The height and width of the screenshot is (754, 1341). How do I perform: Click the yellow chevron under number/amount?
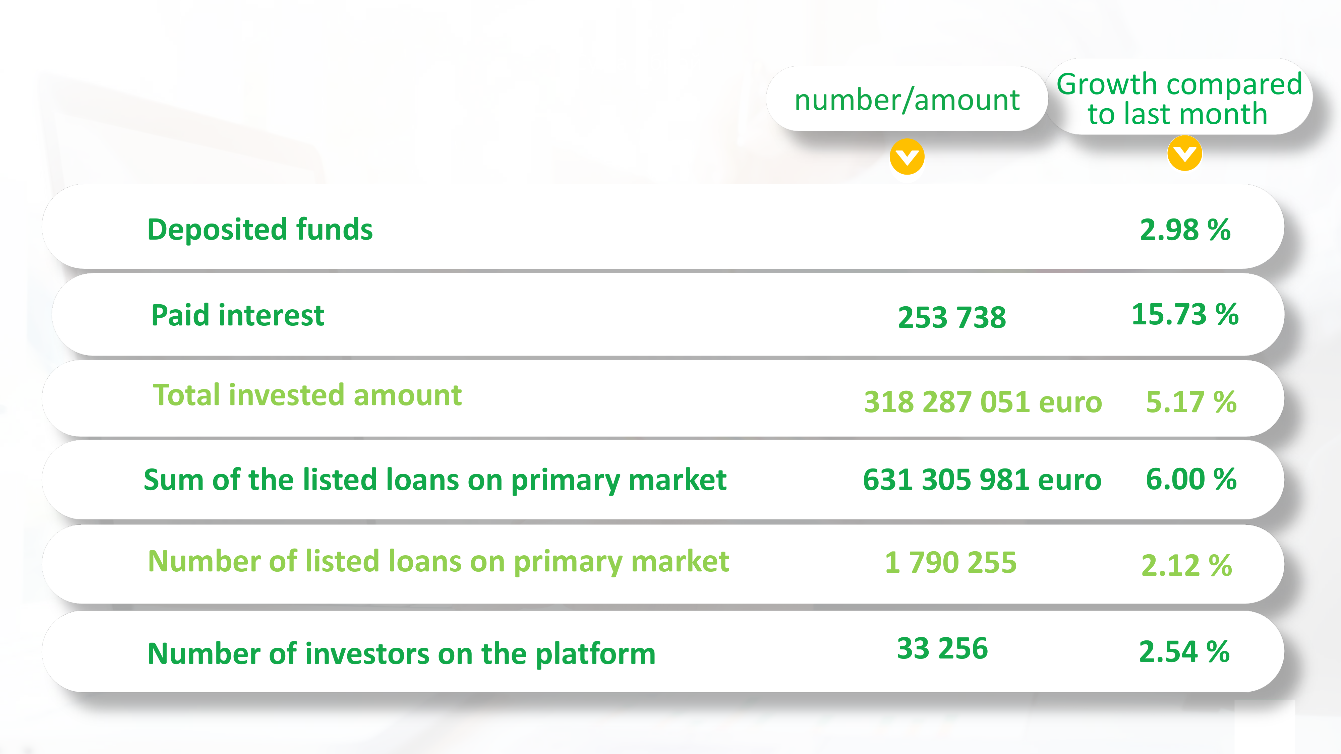(907, 156)
